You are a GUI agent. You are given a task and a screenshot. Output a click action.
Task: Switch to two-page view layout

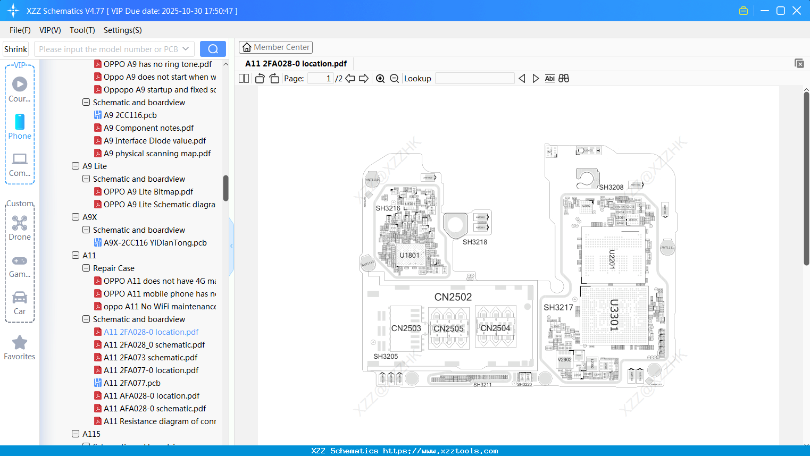pos(243,78)
